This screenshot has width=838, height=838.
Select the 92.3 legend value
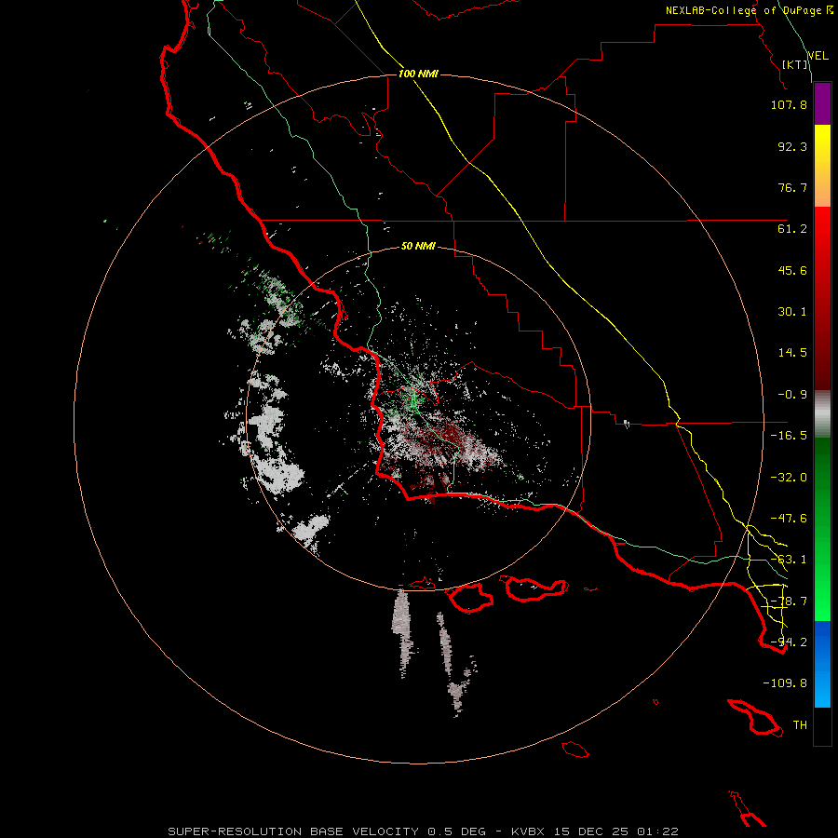point(792,146)
